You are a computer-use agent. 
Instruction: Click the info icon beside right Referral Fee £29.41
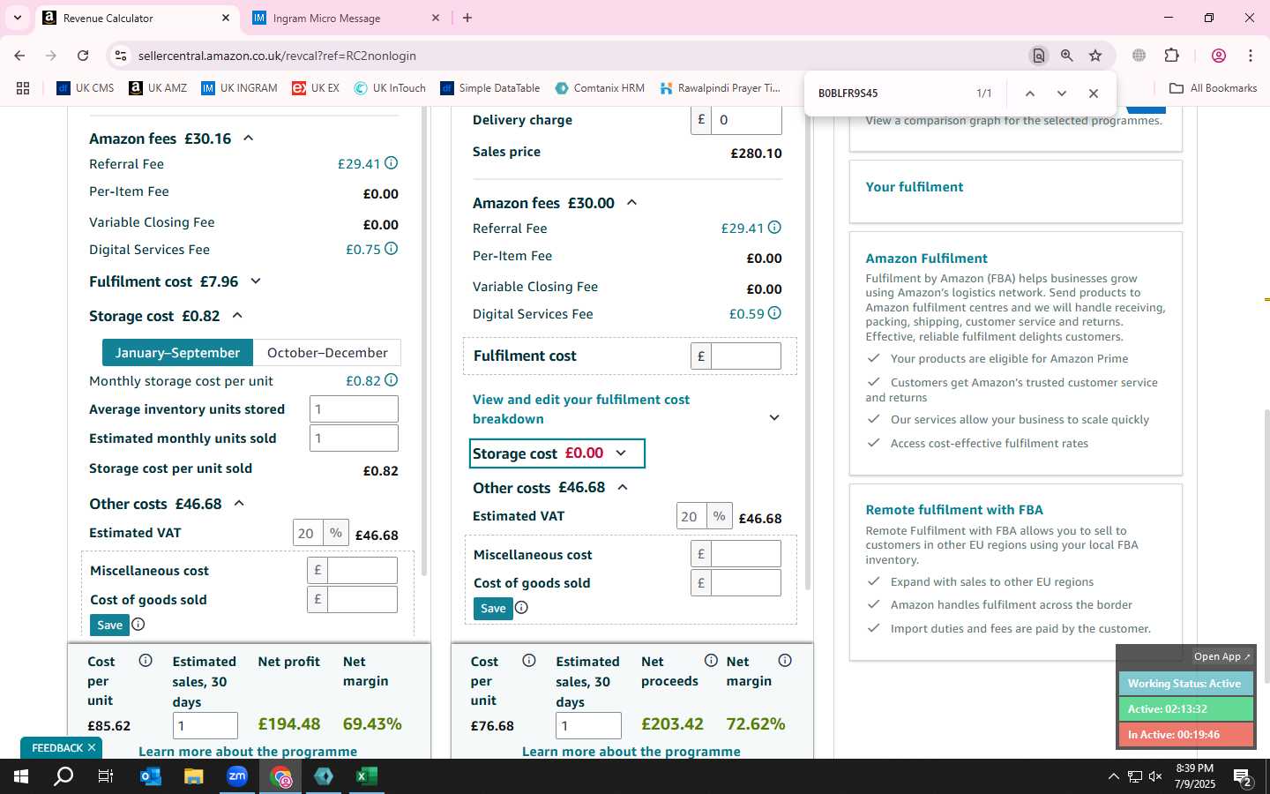pyautogui.click(x=774, y=228)
